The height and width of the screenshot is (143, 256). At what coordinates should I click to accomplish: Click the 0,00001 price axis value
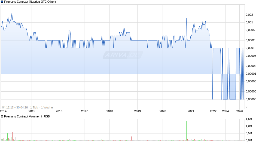click(251, 74)
